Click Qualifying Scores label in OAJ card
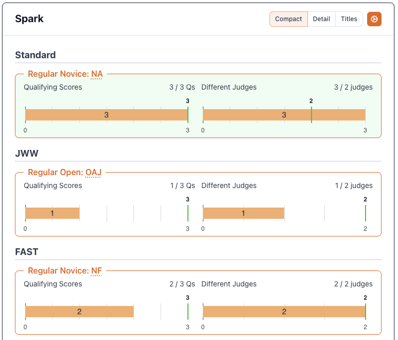 click(x=53, y=185)
